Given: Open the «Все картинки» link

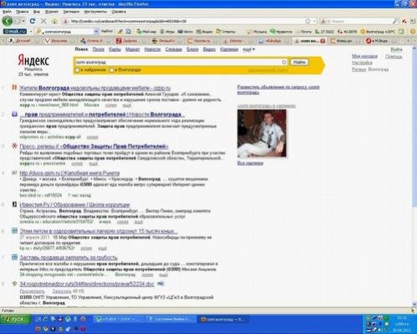Looking at the screenshot, I should [250, 163].
